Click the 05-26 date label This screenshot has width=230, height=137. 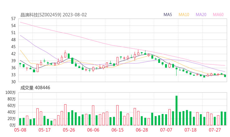(69, 130)
